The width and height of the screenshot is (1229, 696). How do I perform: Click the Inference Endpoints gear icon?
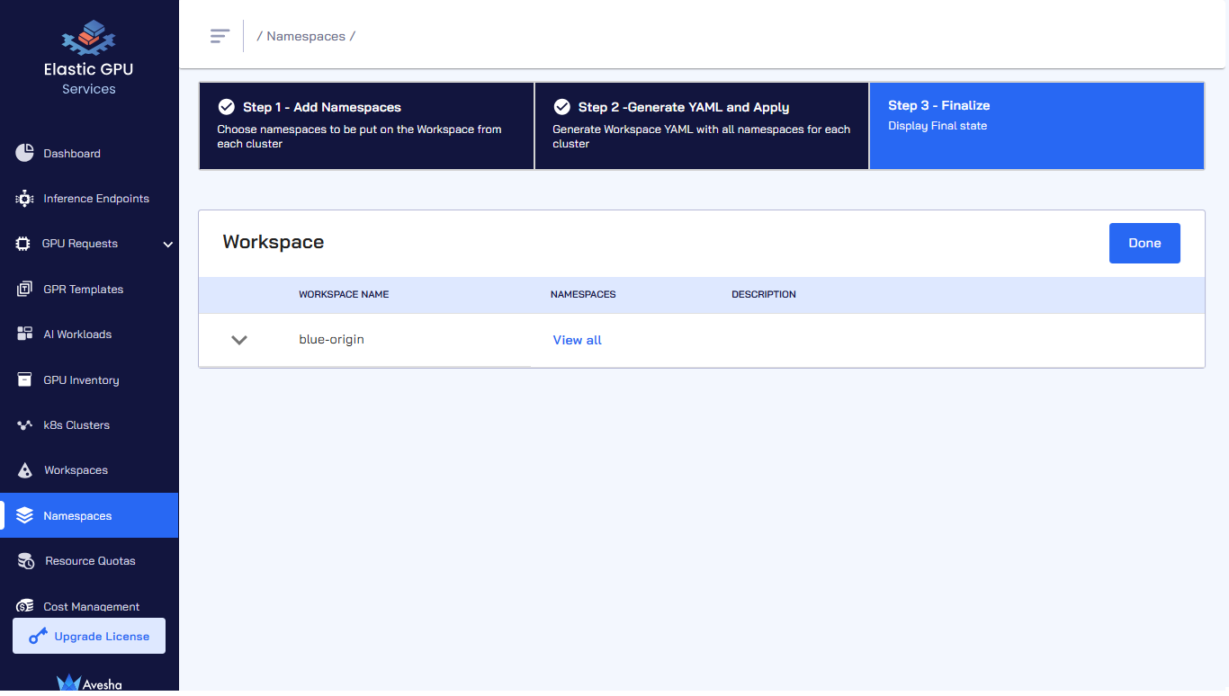pyautogui.click(x=24, y=199)
